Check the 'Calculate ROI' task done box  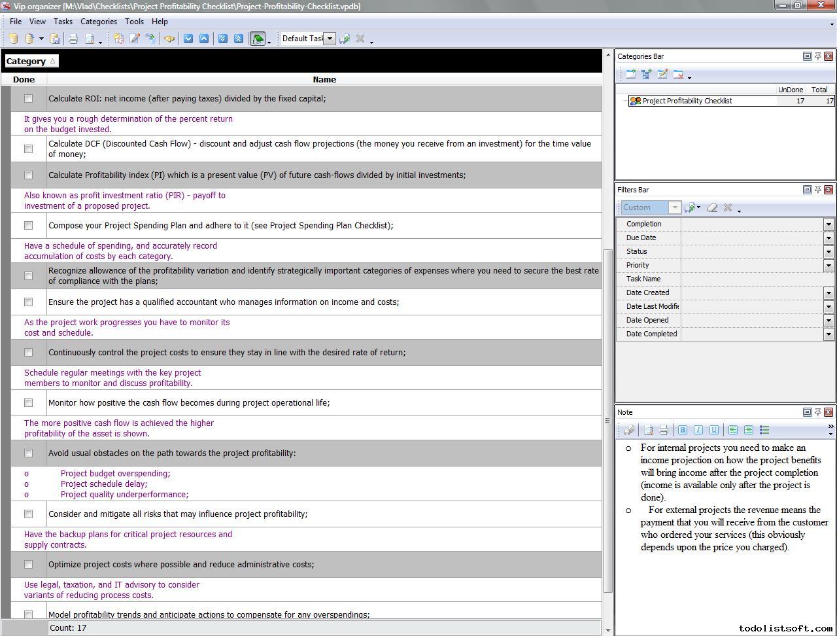(28, 99)
